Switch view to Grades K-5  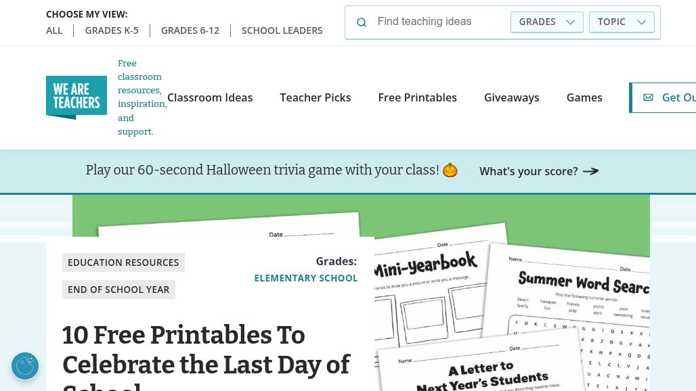click(112, 30)
